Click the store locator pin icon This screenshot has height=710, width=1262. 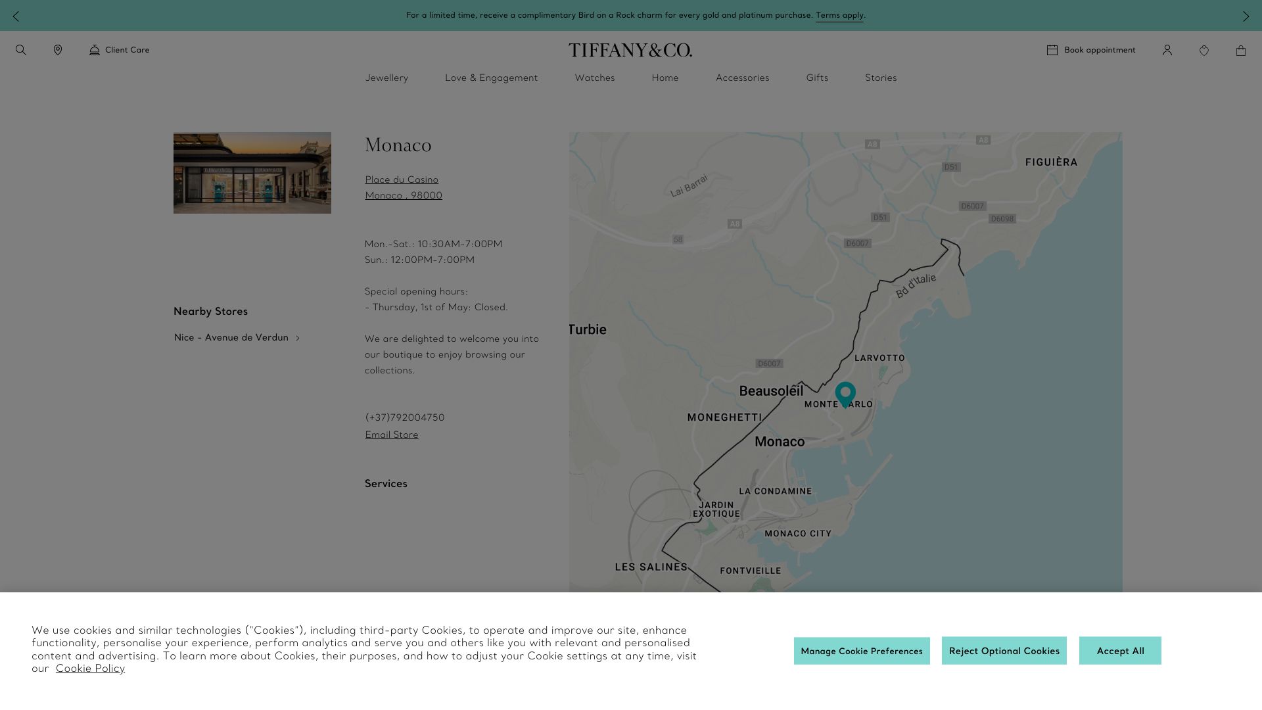pos(58,50)
